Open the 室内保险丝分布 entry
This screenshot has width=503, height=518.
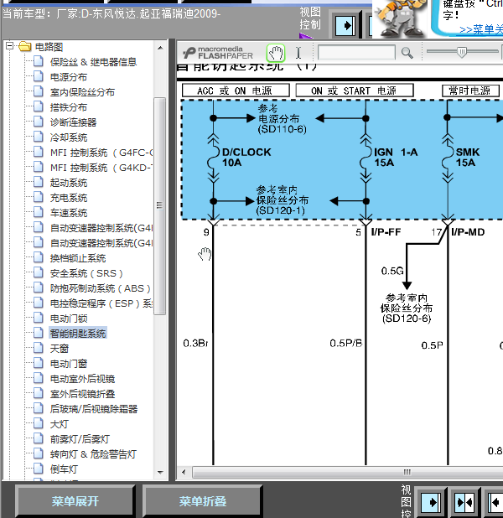click(x=82, y=92)
